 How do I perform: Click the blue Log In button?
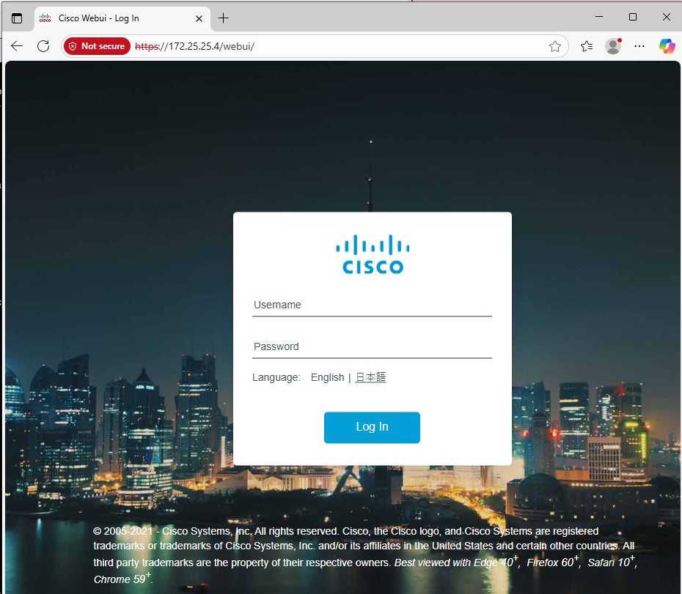pyautogui.click(x=372, y=427)
